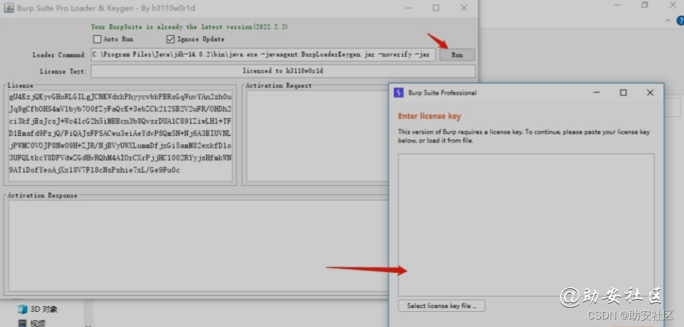Click the Loader Command label
Viewport: 684px width, 327px height.
pos(60,55)
